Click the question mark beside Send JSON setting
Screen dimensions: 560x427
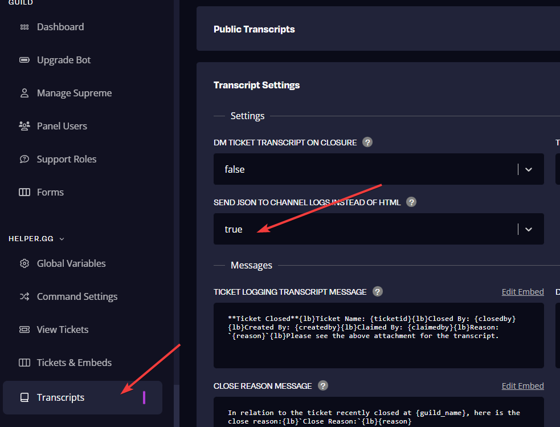(411, 202)
